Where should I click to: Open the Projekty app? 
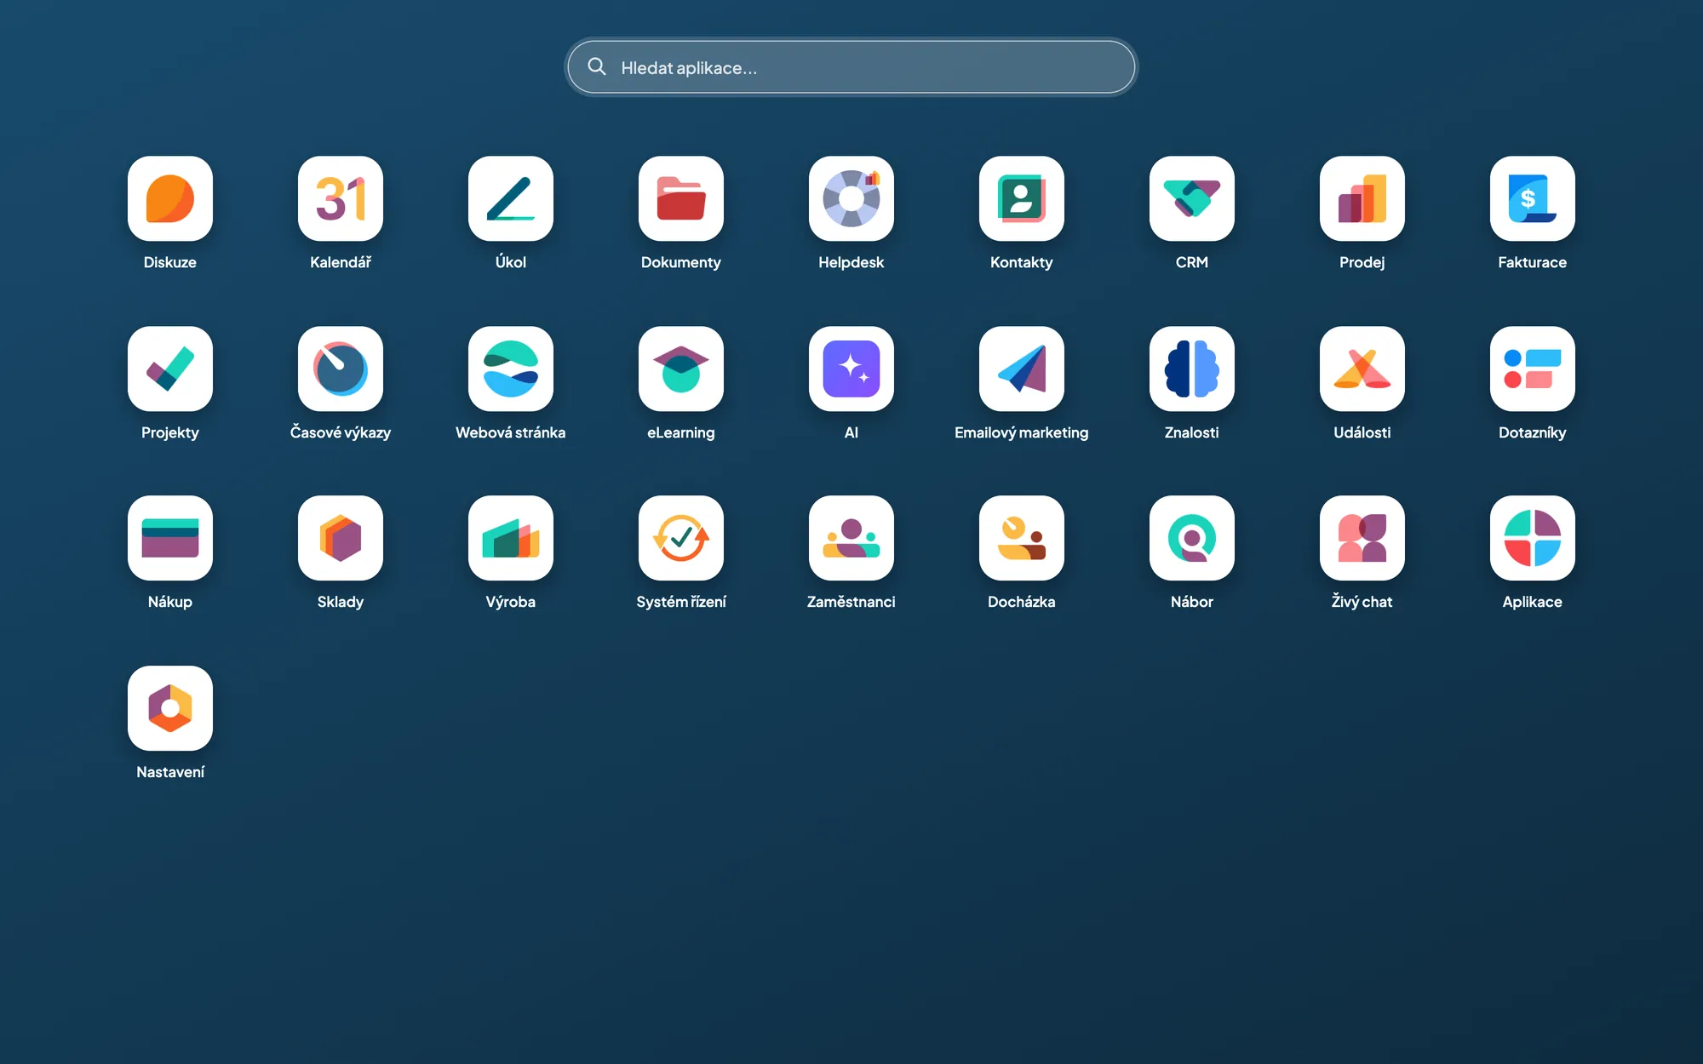[170, 369]
